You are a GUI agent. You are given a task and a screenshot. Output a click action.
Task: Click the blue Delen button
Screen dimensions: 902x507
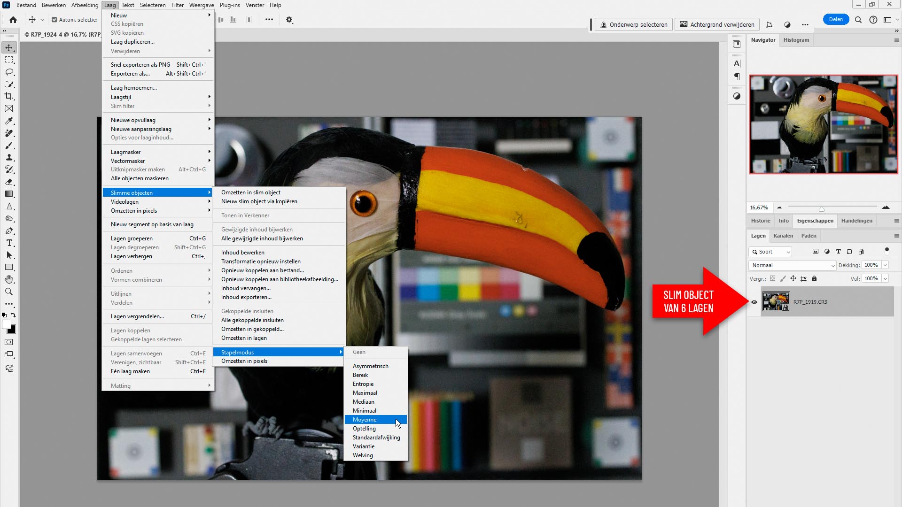coord(835,19)
